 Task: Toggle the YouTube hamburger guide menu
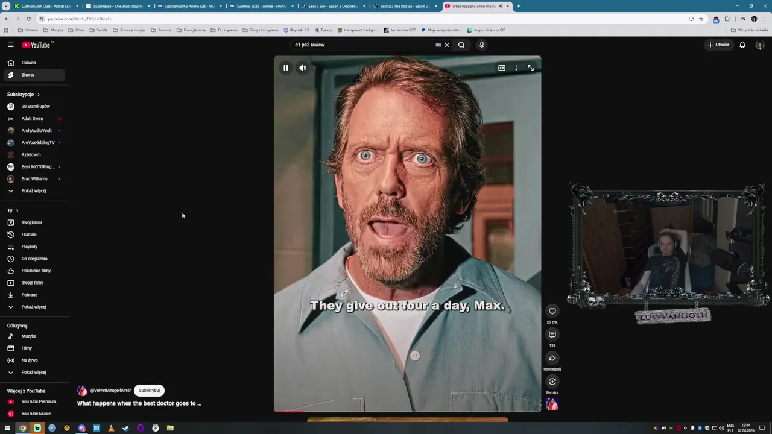click(11, 45)
